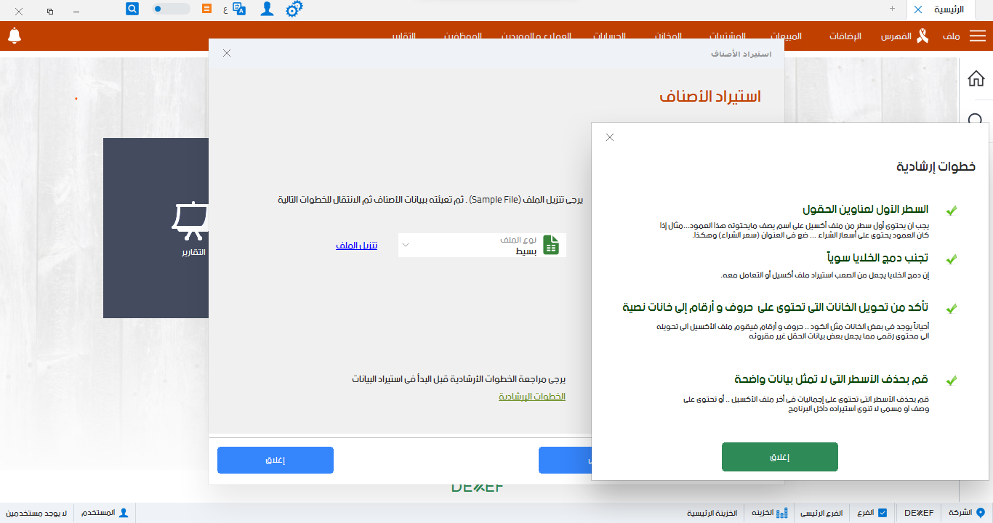Click the language translate icon
This screenshot has height=523, width=993.
pos(240,9)
